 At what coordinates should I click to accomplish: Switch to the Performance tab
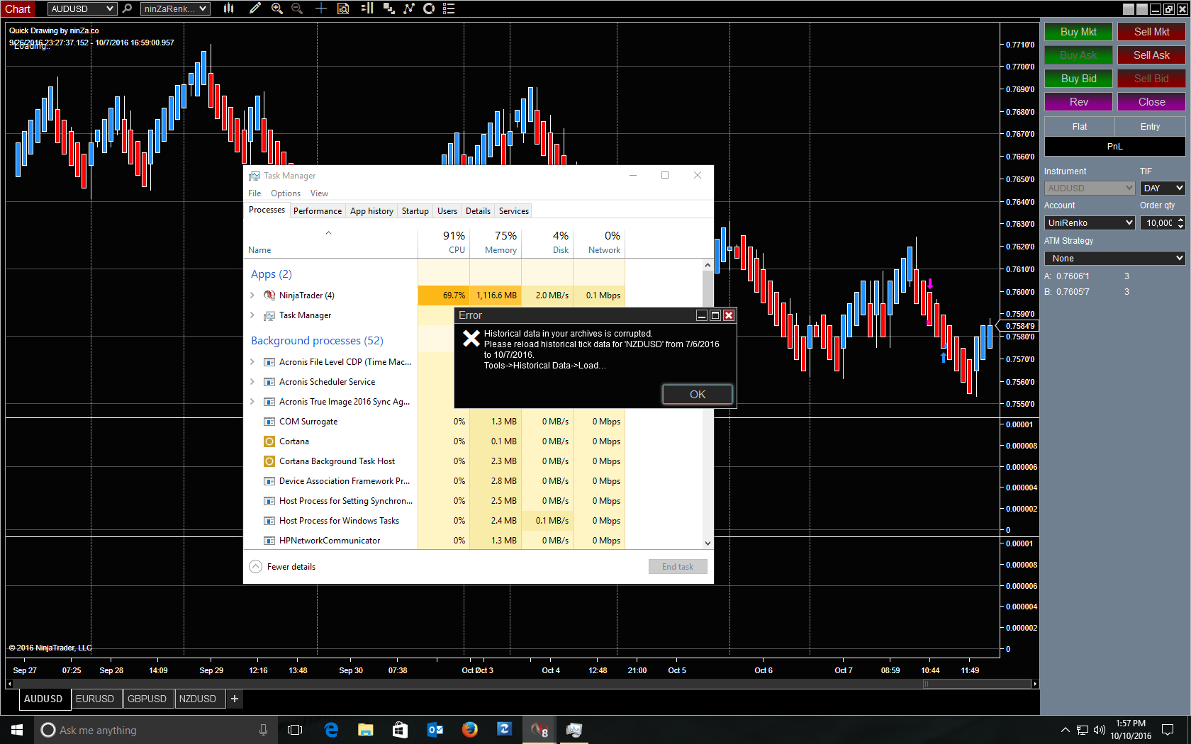(318, 211)
